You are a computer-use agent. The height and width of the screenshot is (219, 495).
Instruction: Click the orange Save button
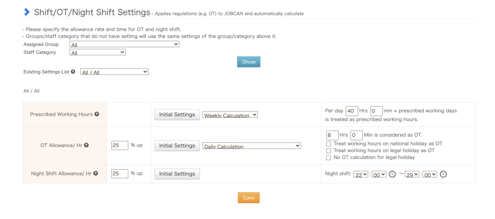point(249,197)
